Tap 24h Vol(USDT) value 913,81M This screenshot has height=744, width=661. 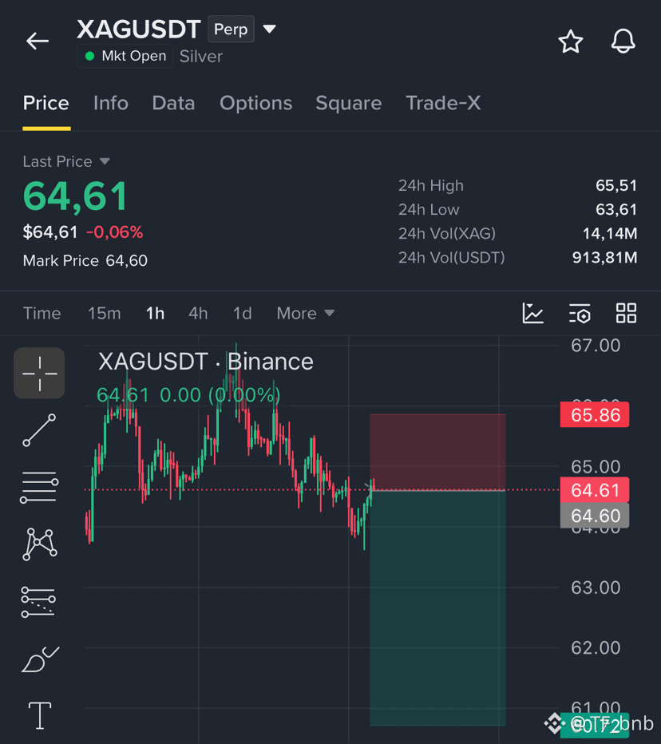(604, 257)
